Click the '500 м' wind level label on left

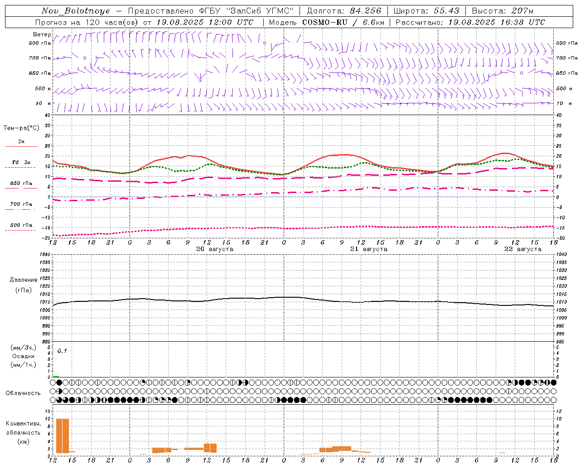pos(43,88)
